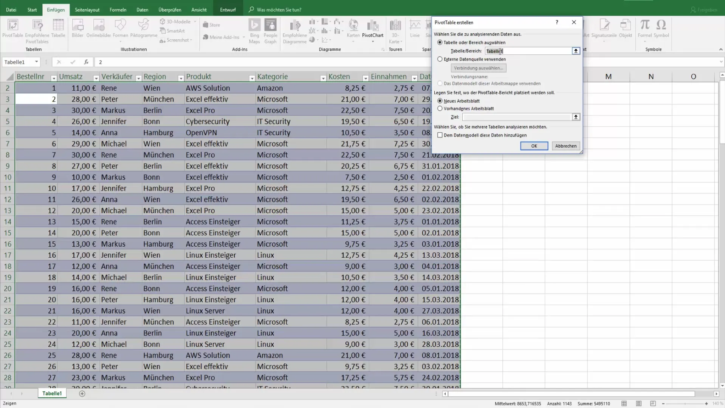Insert a Symbol
Screen dimensions: 725x408
pos(661,29)
